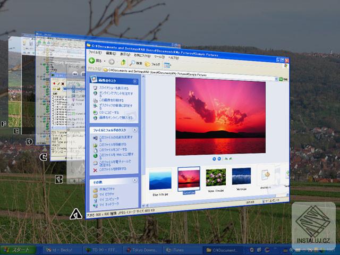
Task: Click the move this file icon
Action: coord(95,145)
